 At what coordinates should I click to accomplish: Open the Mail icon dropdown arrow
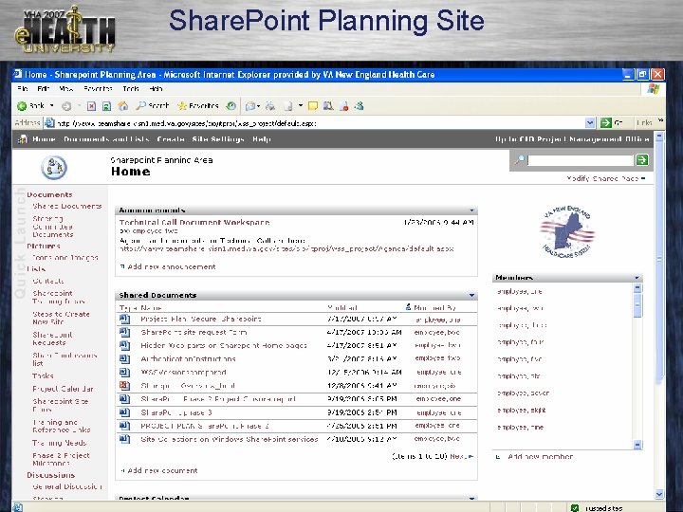(x=258, y=106)
